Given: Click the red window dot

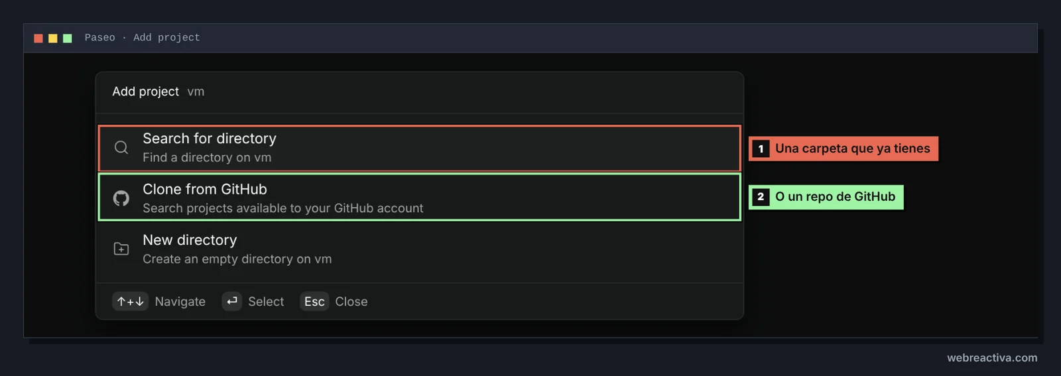Looking at the screenshot, I should (x=38, y=38).
